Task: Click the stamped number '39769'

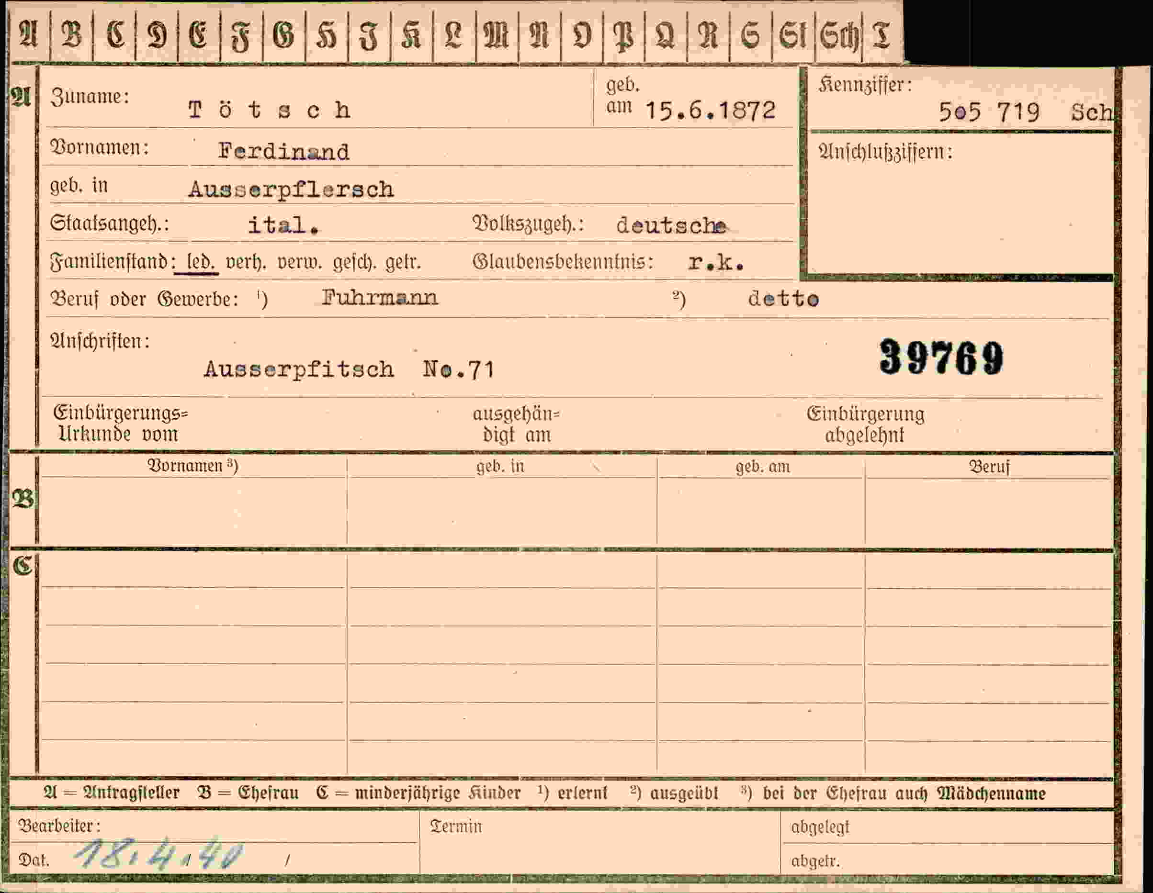Action: [x=941, y=357]
